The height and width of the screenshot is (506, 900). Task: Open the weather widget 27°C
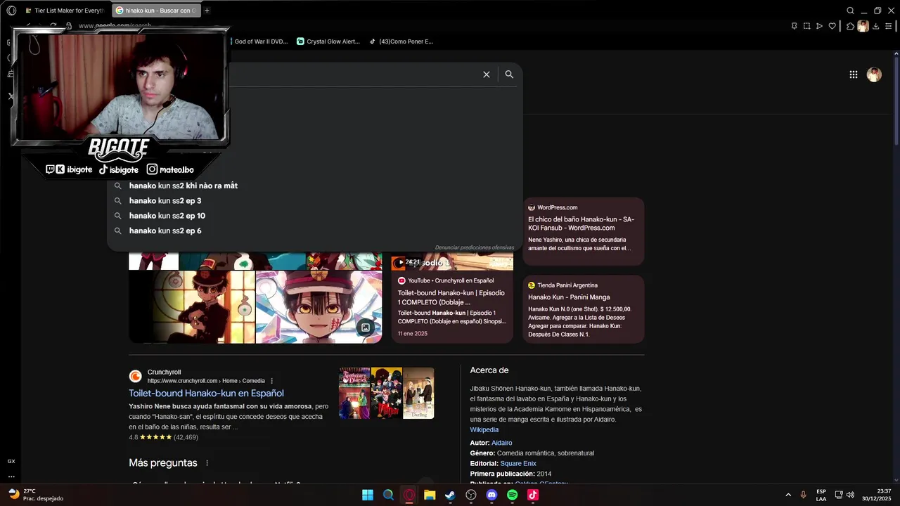point(35,495)
